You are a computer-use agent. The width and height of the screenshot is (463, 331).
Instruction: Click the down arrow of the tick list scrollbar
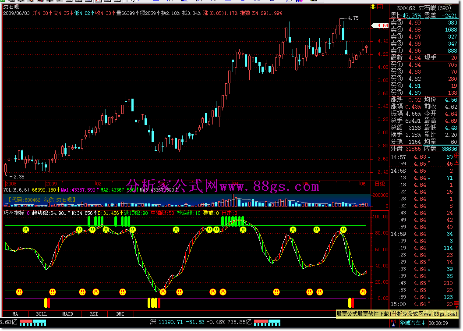point(456,307)
